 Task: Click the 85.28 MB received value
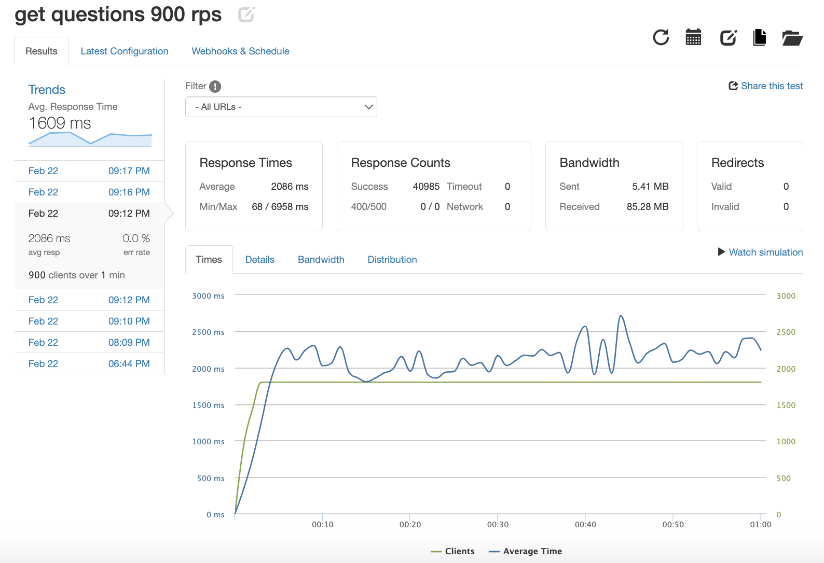pos(648,207)
